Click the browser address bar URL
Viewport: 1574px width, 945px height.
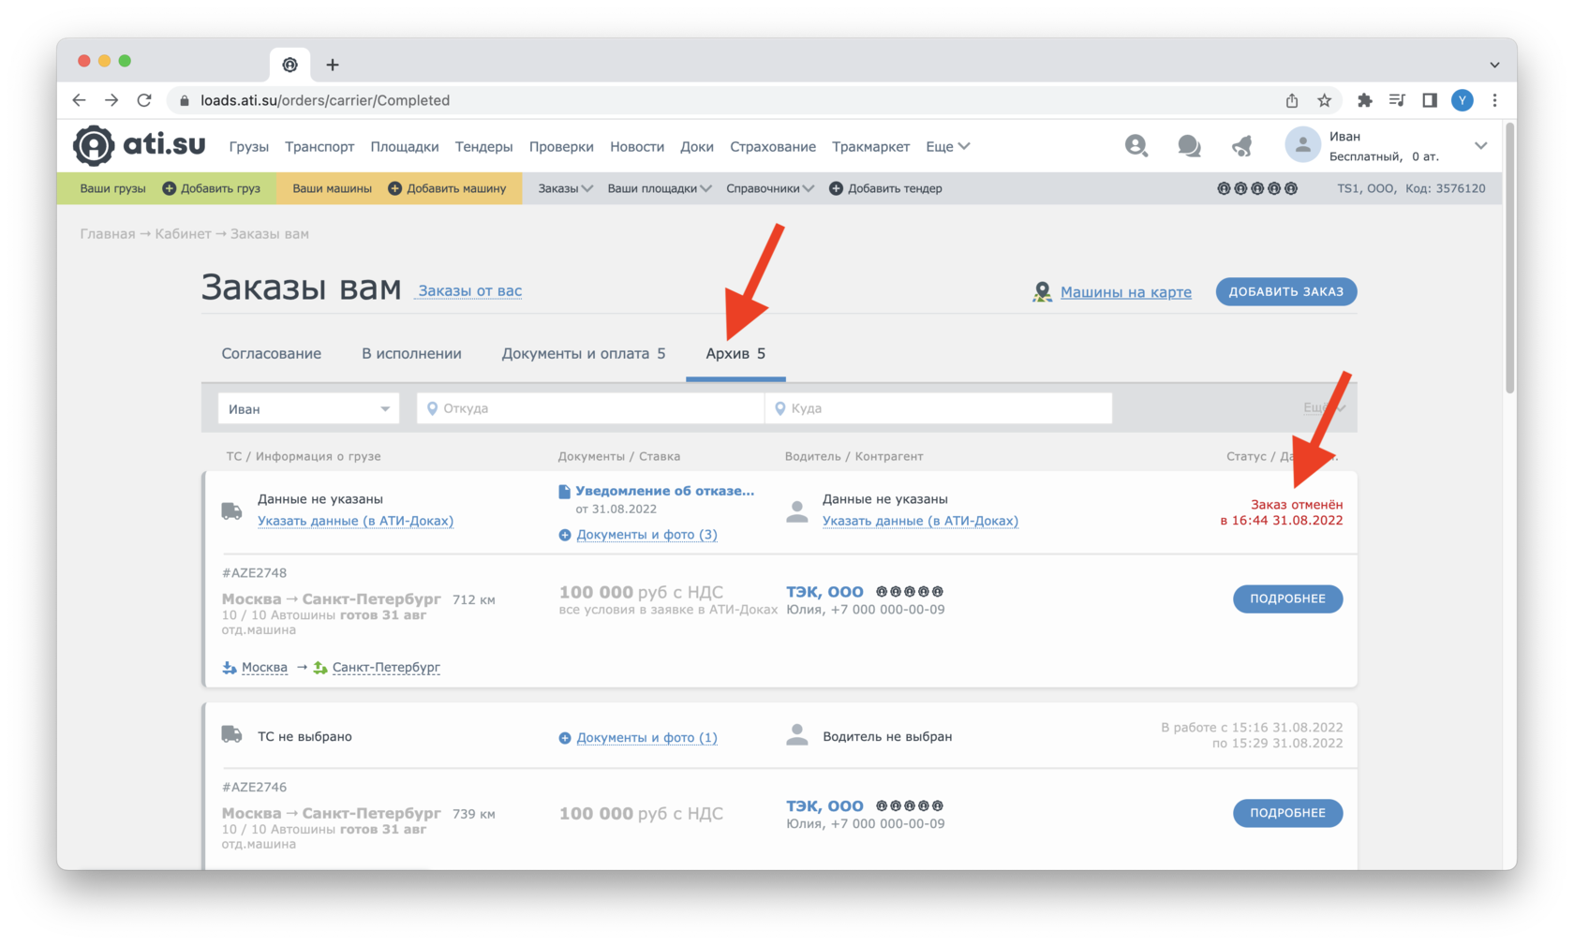(x=325, y=100)
